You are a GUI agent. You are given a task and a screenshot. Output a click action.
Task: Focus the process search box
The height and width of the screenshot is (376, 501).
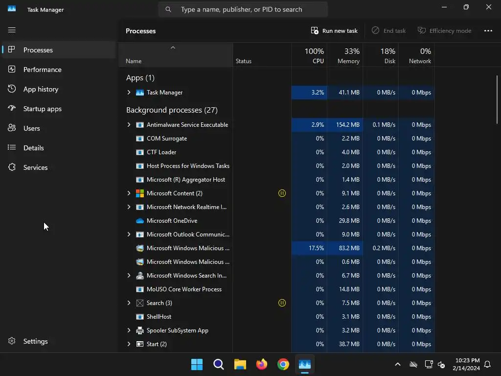[x=243, y=10]
